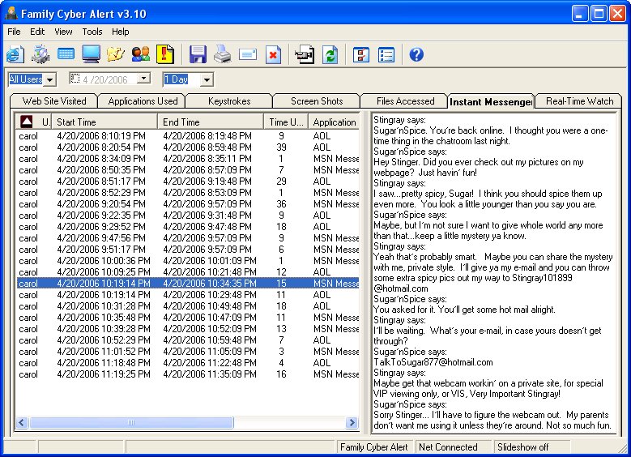Select the row starting 4/20/2006 10:09:25 PM
The height and width of the screenshot is (457, 631).
(188, 271)
